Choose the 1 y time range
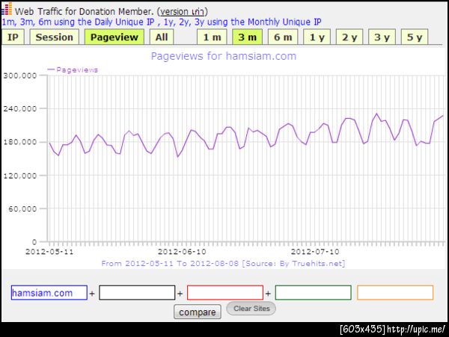Viewport: 449px width, 337px height. 317,37
